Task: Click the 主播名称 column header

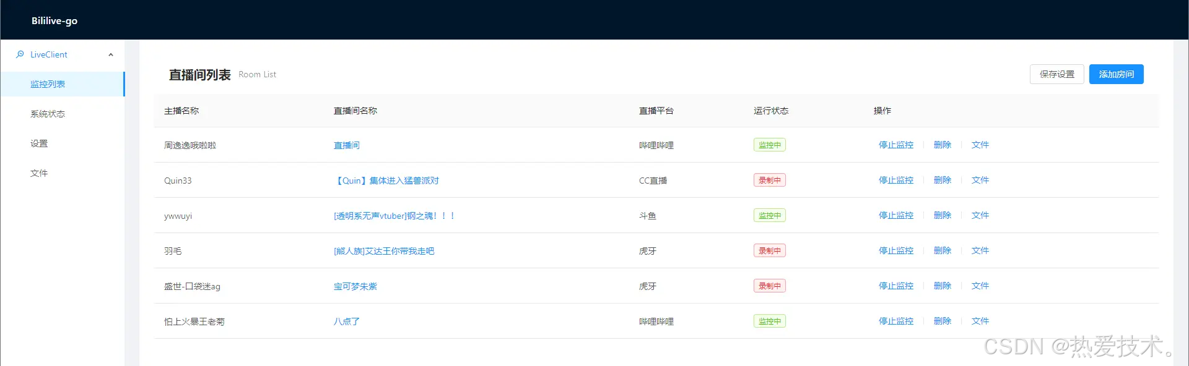Action: point(181,111)
